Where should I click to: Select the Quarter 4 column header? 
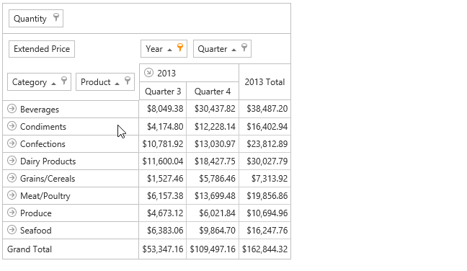pos(213,91)
